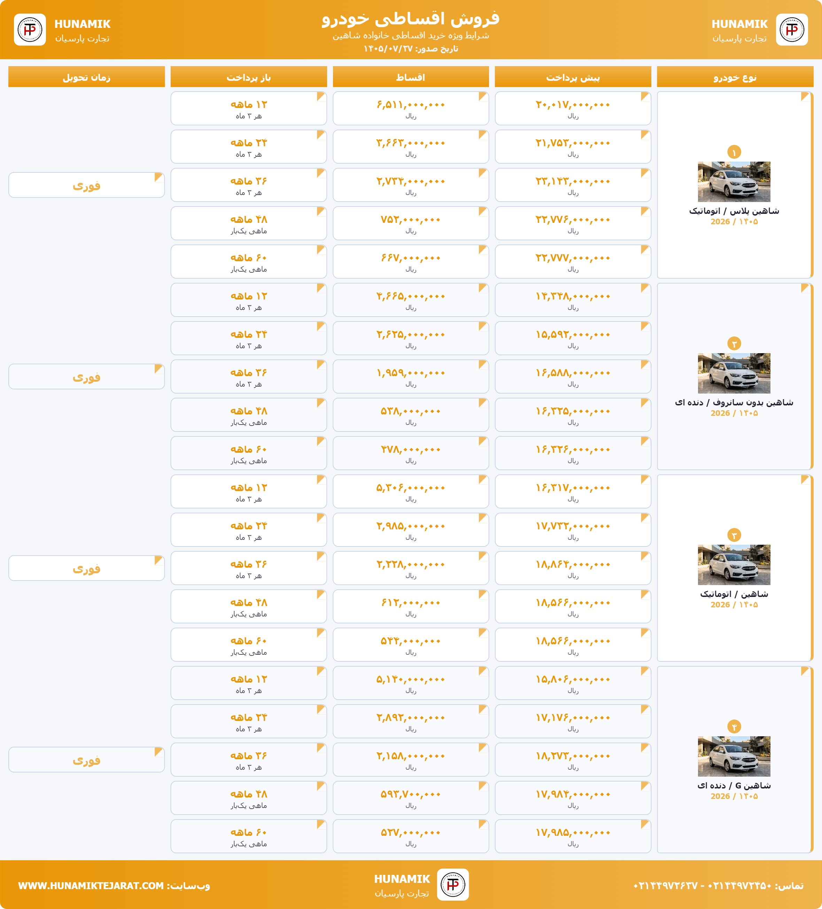822x909 pixels.
Task: Click the prepayment cell ۲۰,۰۱۷,۰۰۰,۰۰۰
Action: point(573,109)
